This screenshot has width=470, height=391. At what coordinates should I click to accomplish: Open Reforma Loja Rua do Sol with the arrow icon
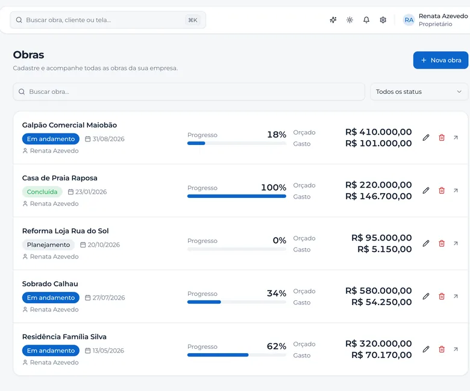456,244
